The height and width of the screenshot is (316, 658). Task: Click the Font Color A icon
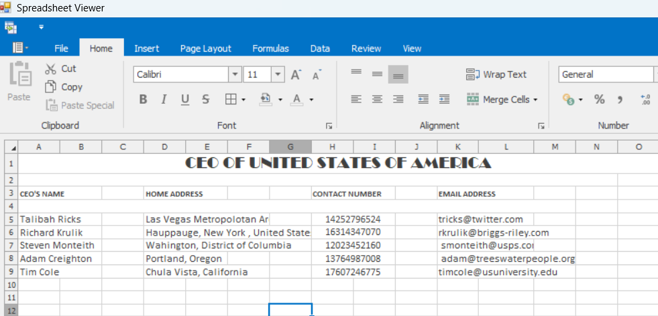click(296, 99)
